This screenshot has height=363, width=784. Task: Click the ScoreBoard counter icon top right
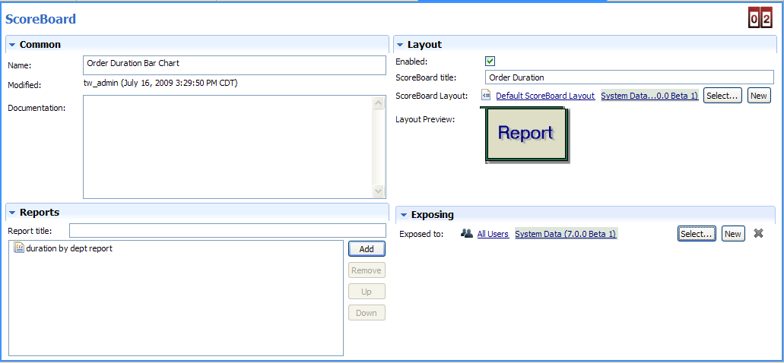[x=760, y=17]
